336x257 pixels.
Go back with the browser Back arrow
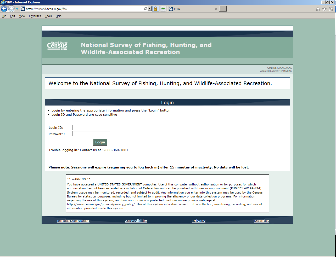tap(4, 9)
